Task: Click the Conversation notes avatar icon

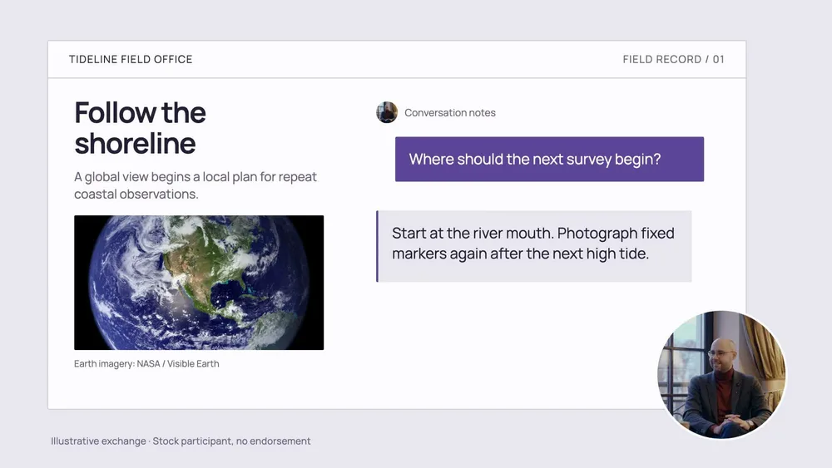Action: (x=387, y=112)
